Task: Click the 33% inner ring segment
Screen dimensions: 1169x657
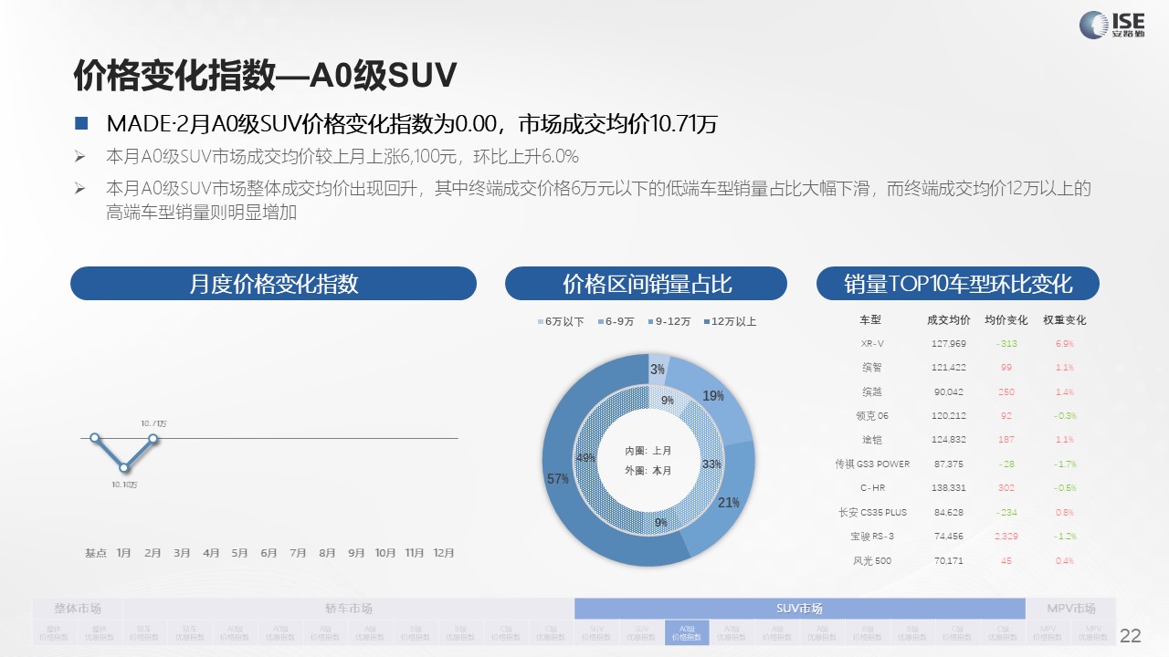Action: point(710,464)
